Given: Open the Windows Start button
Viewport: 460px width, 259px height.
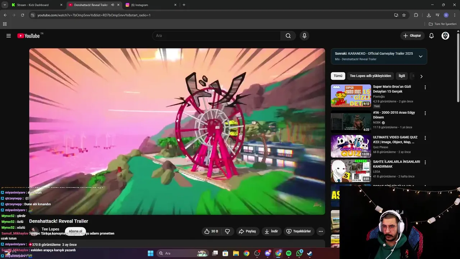Looking at the screenshot, I should pyautogui.click(x=151, y=253).
